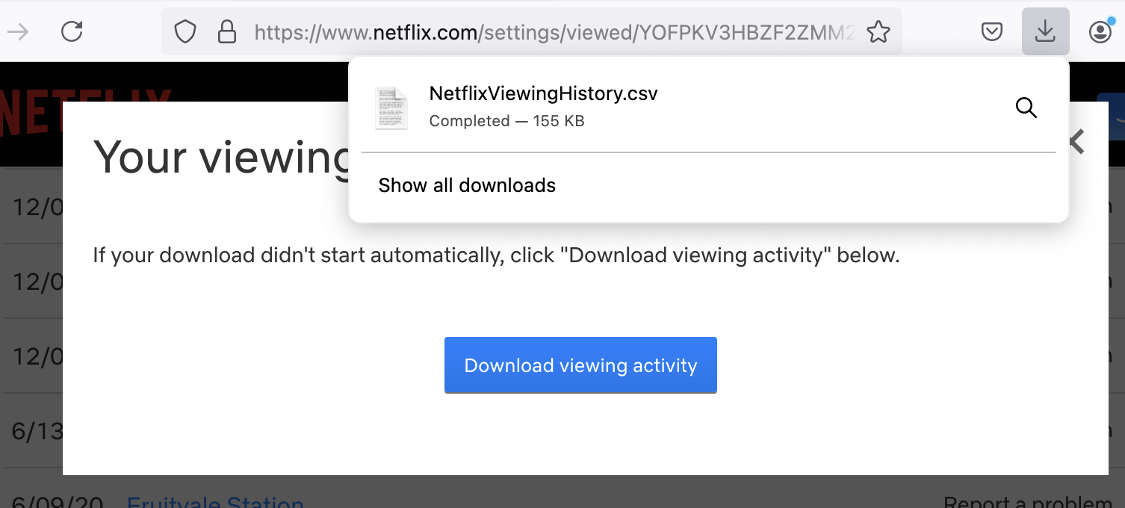1125x508 pixels.
Task: Reload the page with the refresh icon
Action: coord(72,31)
